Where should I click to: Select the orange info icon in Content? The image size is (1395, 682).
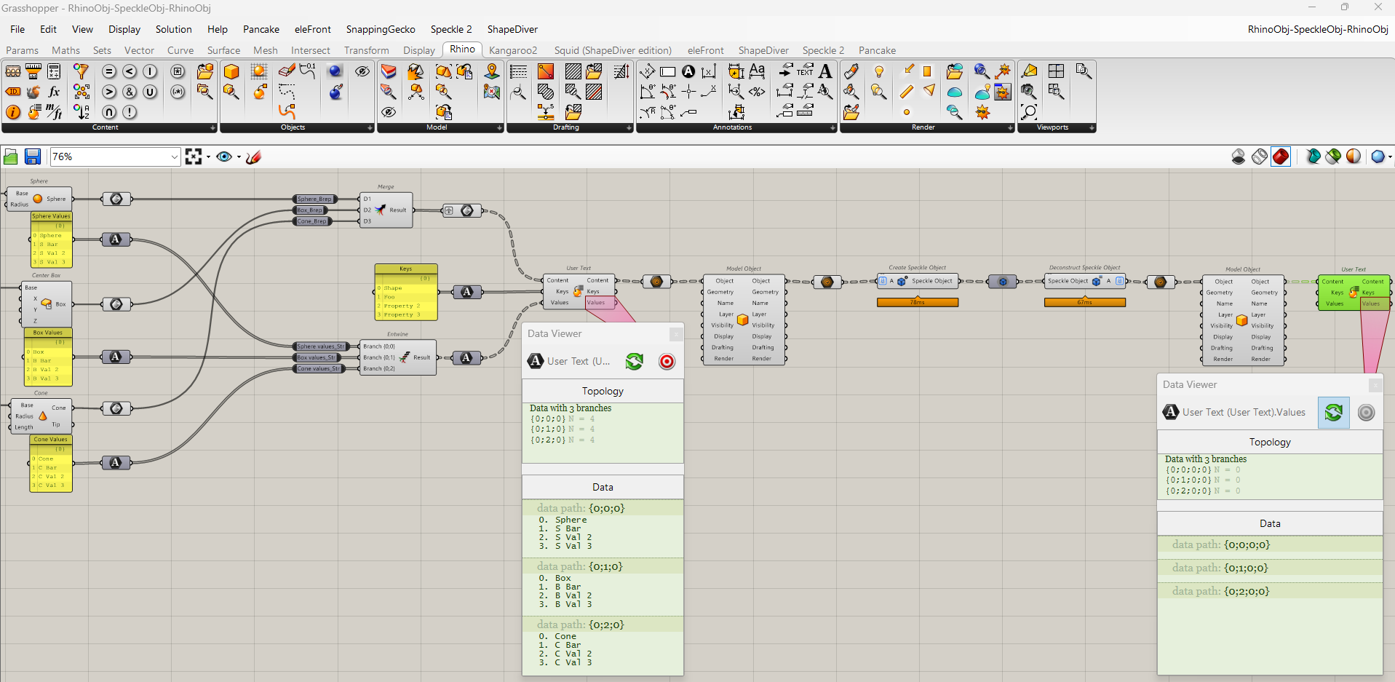(x=13, y=112)
